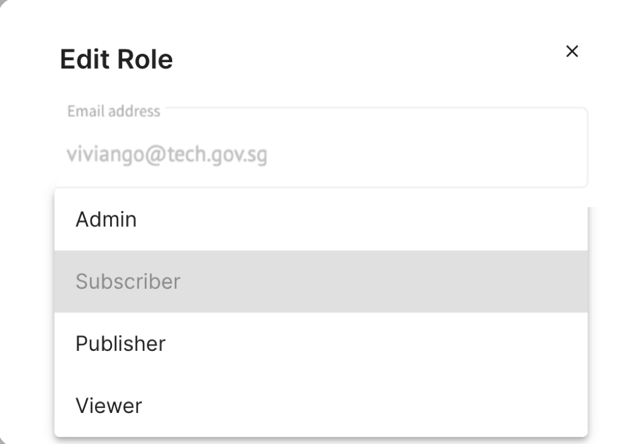Click the Email address field label
The image size is (633, 444).
pos(114,111)
